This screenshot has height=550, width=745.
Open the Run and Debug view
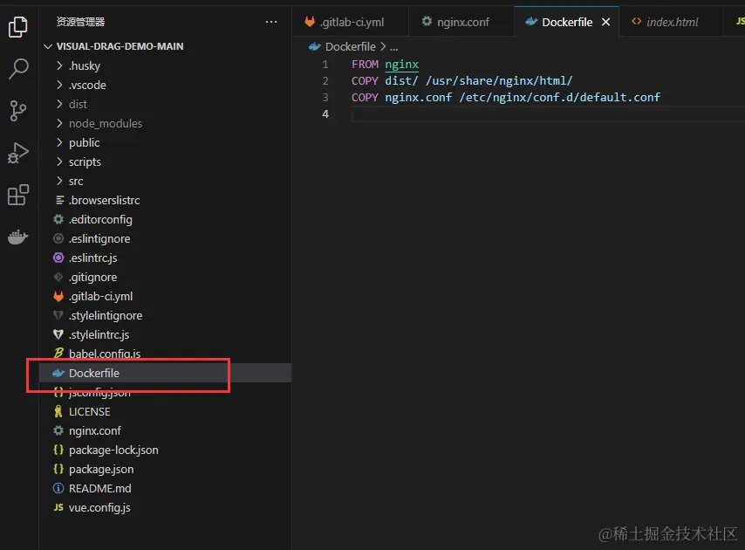18,153
